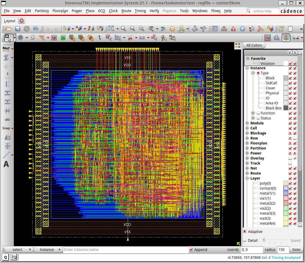The image size is (305, 263).
Task: Click the blue info attribute icon
Action: 242,29
